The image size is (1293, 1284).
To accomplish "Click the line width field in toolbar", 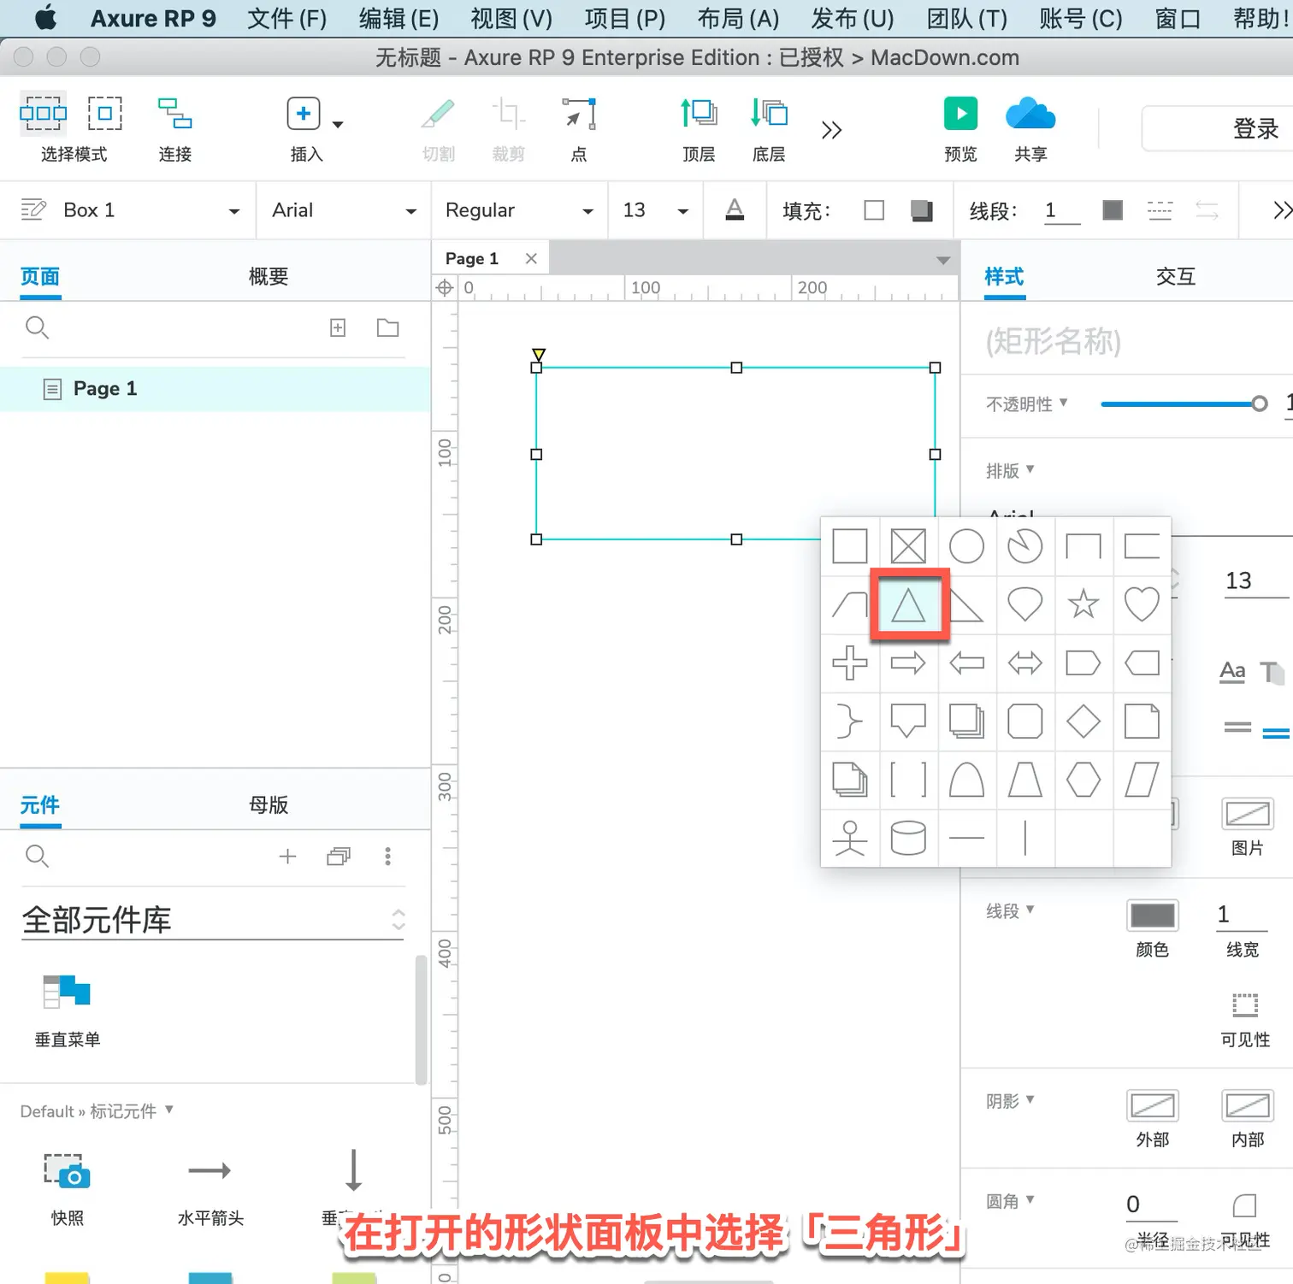I will click(1062, 210).
